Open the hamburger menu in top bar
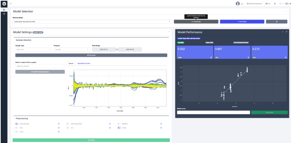The width and height of the screenshot is (291, 143). click(11, 4)
